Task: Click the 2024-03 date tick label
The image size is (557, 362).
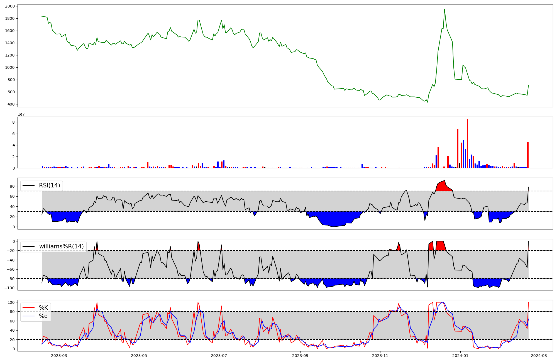Action: pos(539,356)
